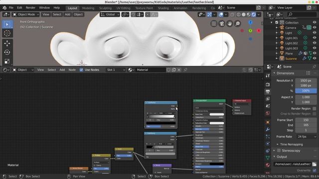Image resolution: width=319 pixels, height=179 pixels.
Task: Switch to camera view icon
Action: point(222,23)
